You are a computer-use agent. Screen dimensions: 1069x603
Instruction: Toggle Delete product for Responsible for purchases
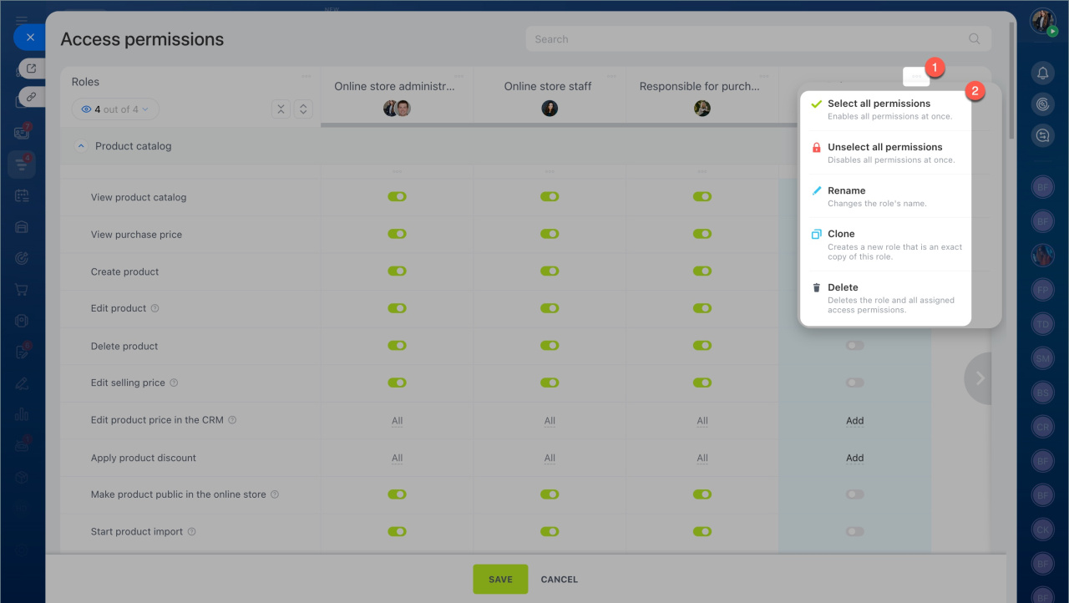click(x=702, y=346)
